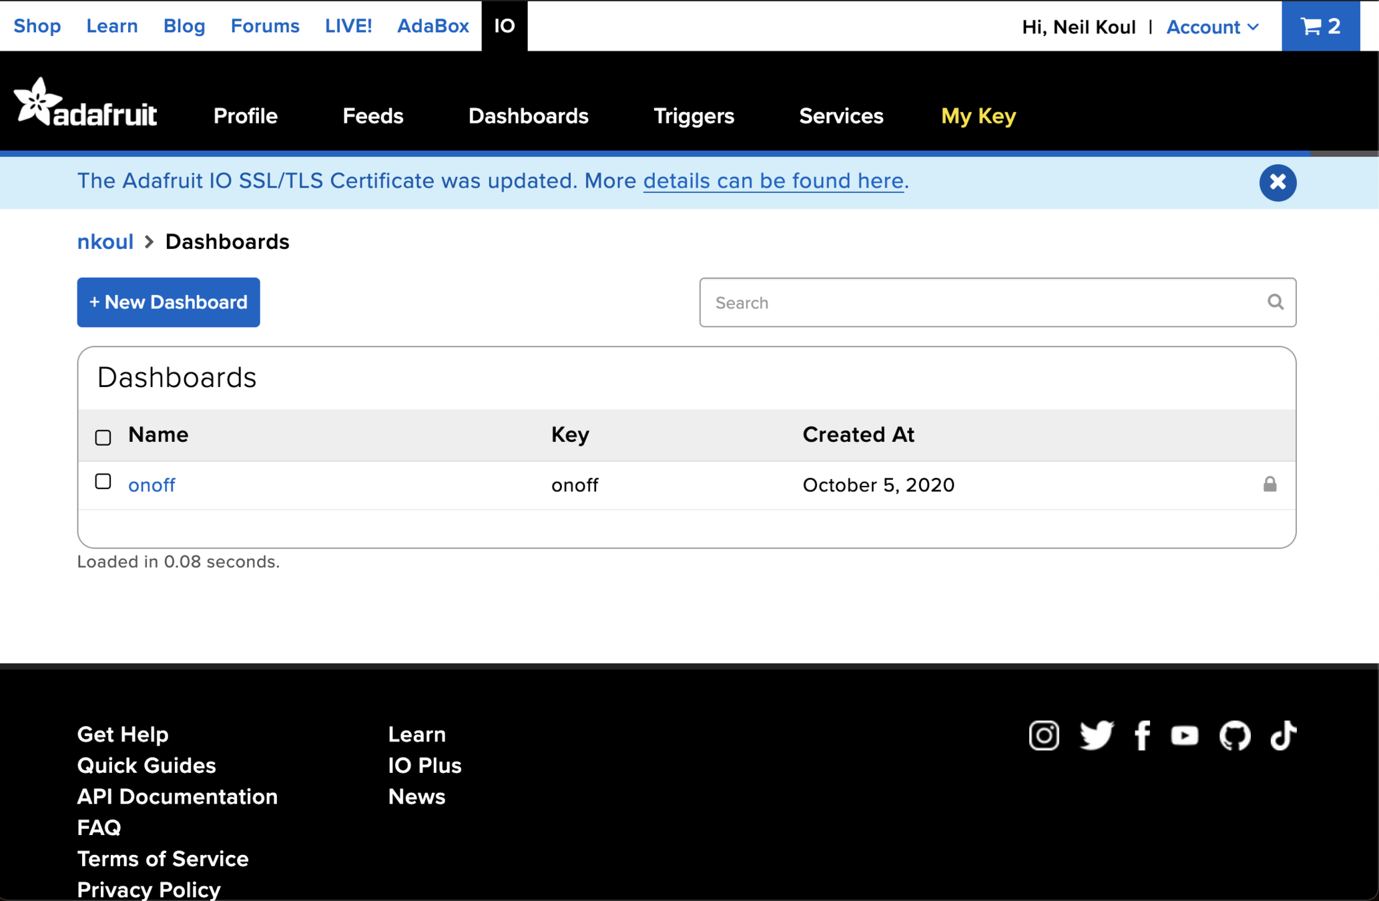Click the New Dashboard button

coord(168,302)
